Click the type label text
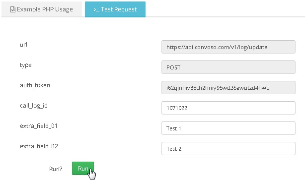The image size is (305, 180). tap(26, 65)
